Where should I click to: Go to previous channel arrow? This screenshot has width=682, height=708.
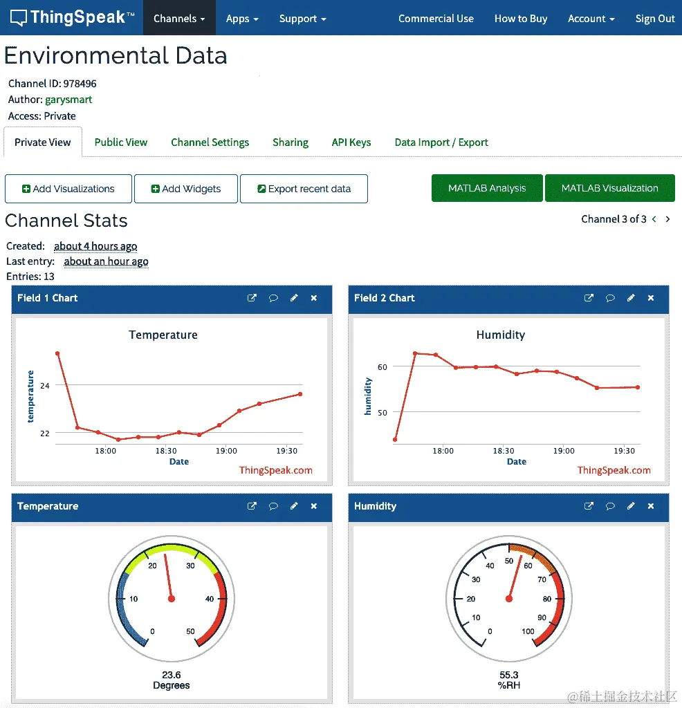pyautogui.click(x=654, y=219)
